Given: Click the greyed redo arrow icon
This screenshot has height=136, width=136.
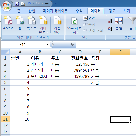Looking at the screenshot, I should pyautogui.click(x=38, y=4).
